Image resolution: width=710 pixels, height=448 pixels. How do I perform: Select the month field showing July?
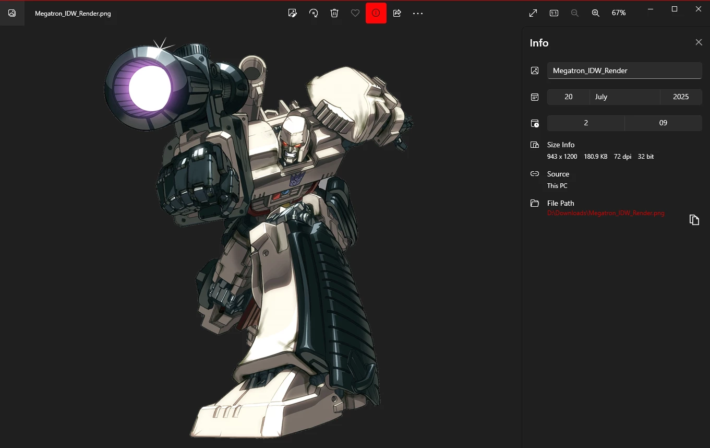625,97
